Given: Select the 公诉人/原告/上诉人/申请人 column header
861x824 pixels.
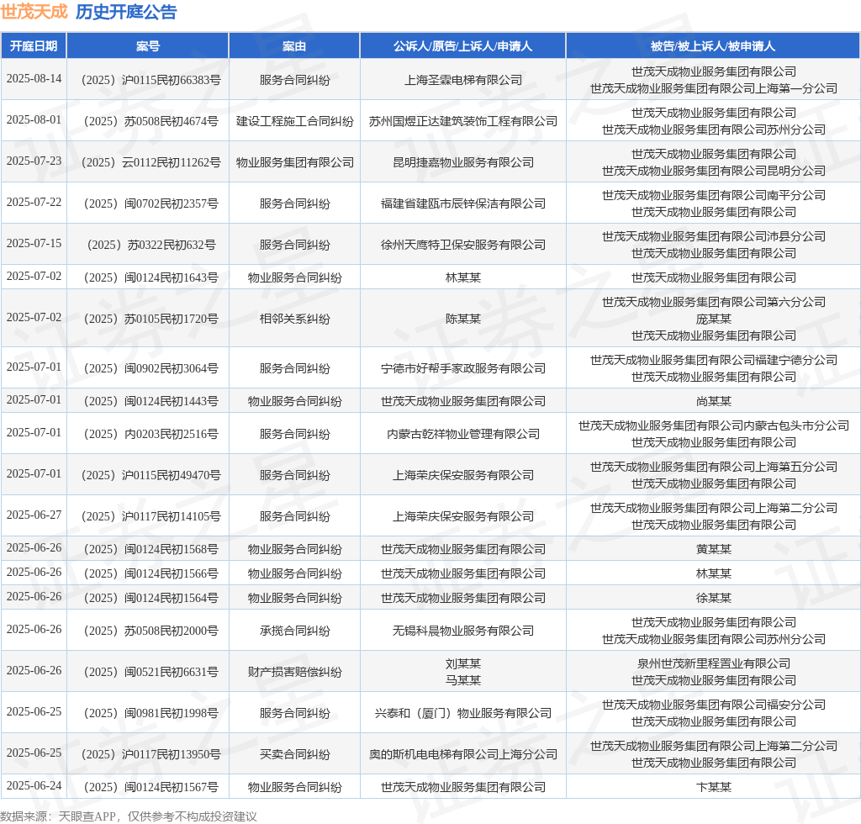Looking at the screenshot, I should (x=463, y=46).
